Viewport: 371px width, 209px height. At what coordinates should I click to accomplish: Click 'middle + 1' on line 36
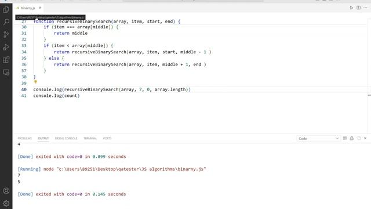[175, 64]
